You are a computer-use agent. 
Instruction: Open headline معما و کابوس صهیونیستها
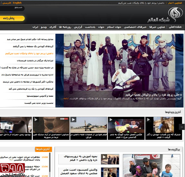pyautogui.click(x=40, y=96)
